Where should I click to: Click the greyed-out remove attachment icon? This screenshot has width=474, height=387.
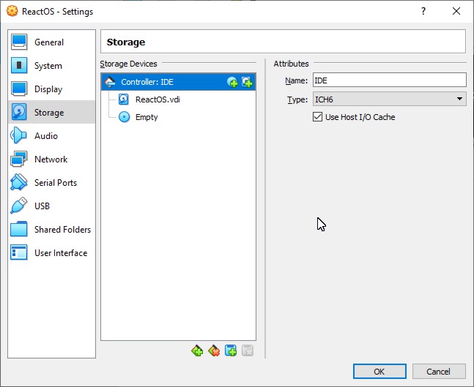[x=248, y=350]
